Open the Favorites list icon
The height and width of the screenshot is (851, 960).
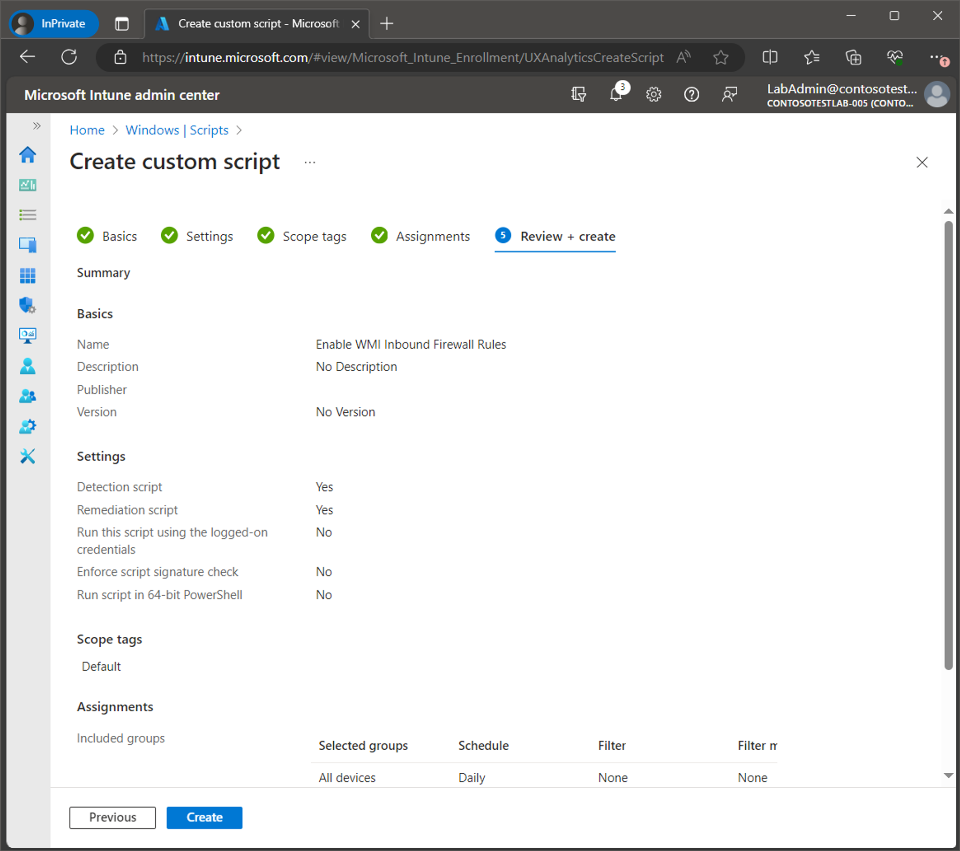(811, 57)
